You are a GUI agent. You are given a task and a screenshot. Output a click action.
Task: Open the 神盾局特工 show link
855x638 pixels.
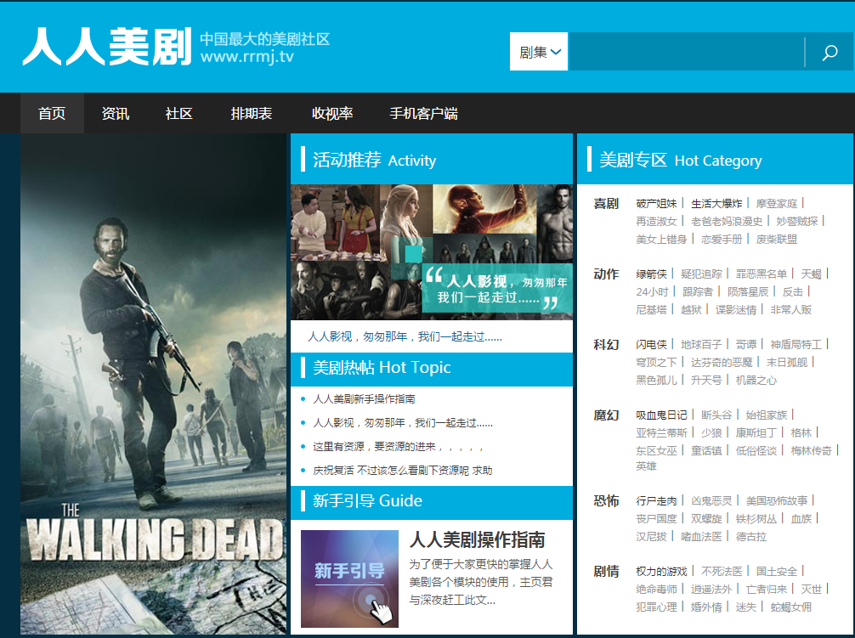point(796,344)
